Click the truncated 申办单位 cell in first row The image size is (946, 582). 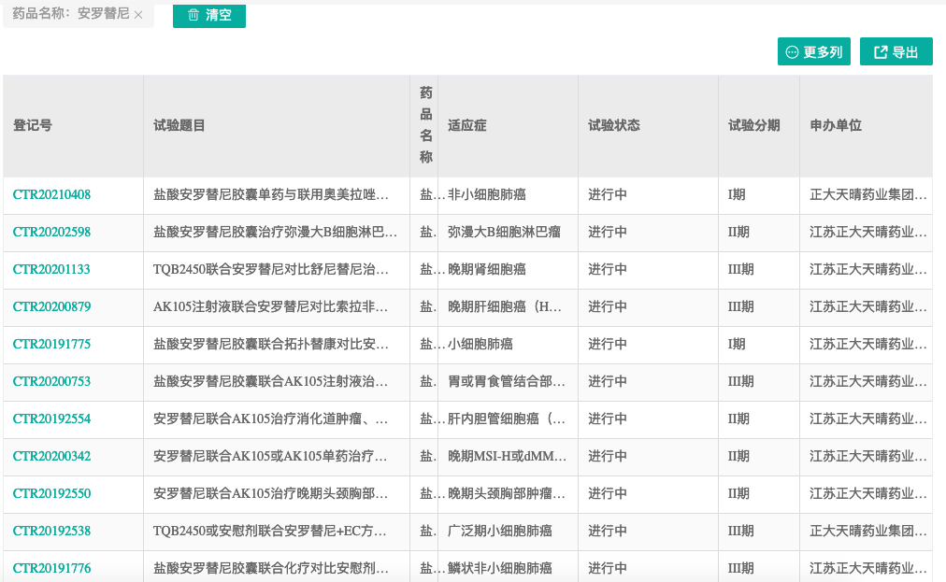tap(866, 194)
